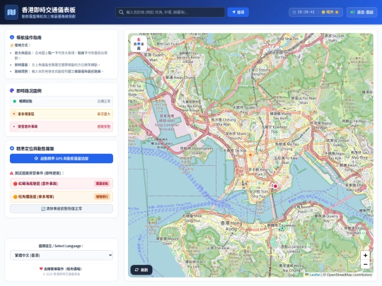The image size is (382, 286).
Task: Open the Select Language dropdown
Action: click(x=62, y=255)
